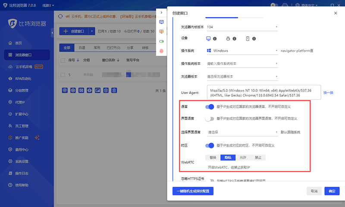Viewport: 345px width, 207px height.
Task: Turn off the 时区 toggle
Action: point(210,145)
